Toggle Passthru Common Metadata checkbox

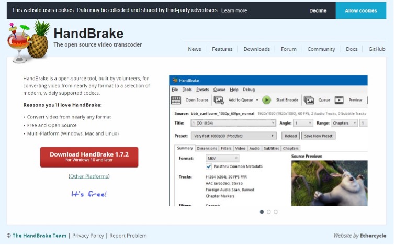pyautogui.click(x=209, y=166)
